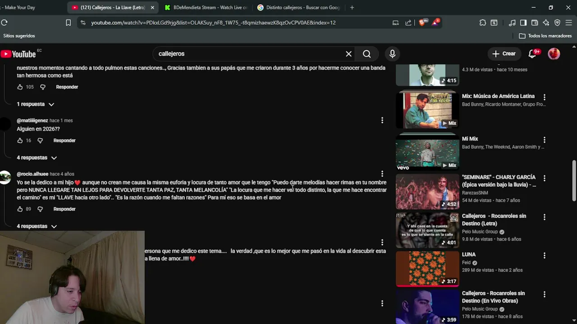Screen dimensions: 577x324
Task: Open options for the rocio.alhuee comment
Action: tap(382, 174)
